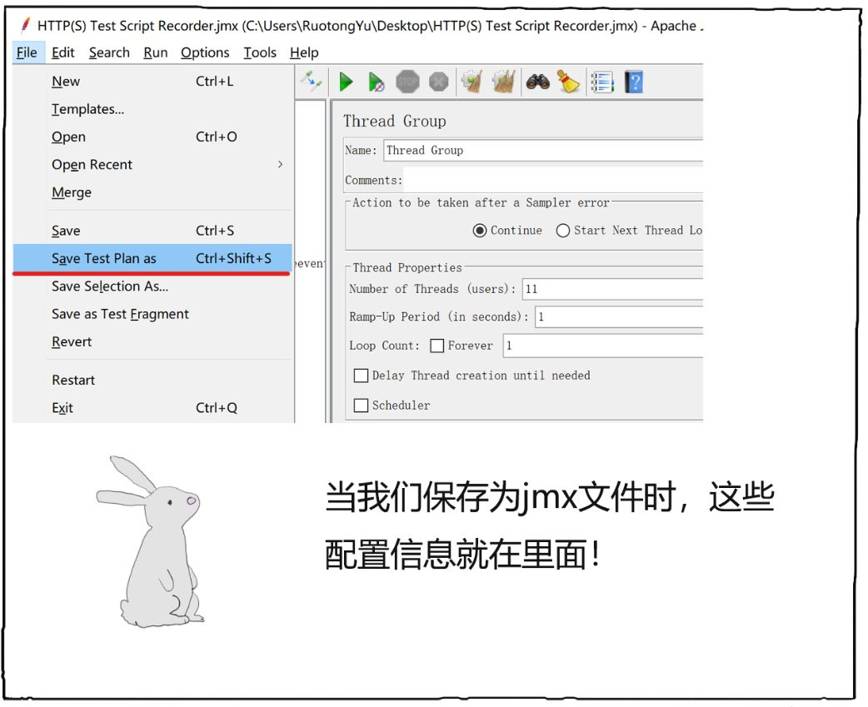Choose Exit menu entry

coord(152,408)
